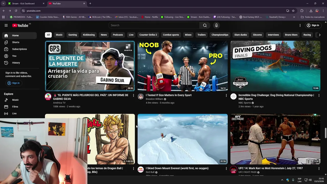Open options menu for Dragon Ball video
The image size is (327, 184).
133,168
